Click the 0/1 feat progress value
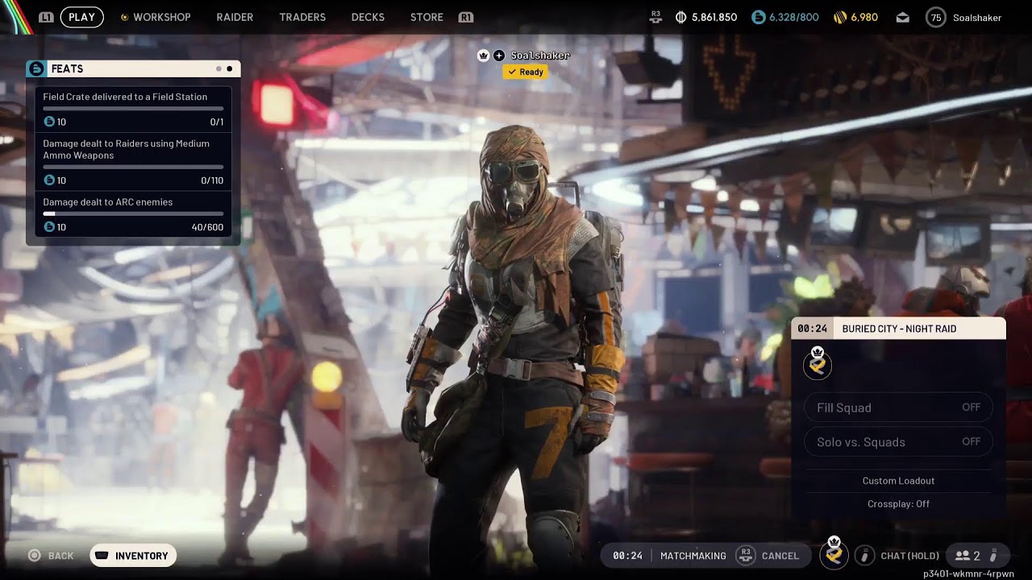The height and width of the screenshot is (580, 1032). tap(217, 122)
